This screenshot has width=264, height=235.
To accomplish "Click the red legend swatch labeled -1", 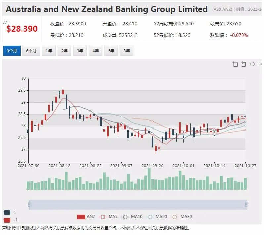I will (7, 220).
